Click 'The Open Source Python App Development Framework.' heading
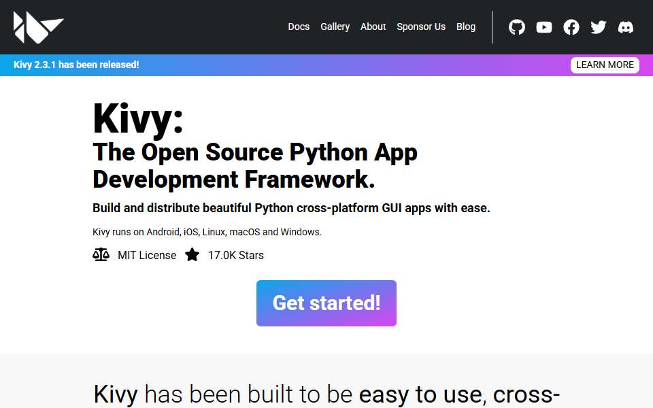This screenshot has width=653, height=408. (255, 166)
